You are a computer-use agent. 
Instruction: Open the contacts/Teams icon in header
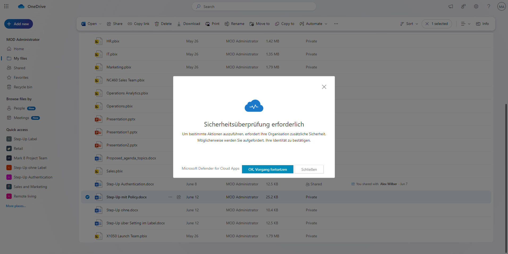pyautogui.click(x=463, y=6)
